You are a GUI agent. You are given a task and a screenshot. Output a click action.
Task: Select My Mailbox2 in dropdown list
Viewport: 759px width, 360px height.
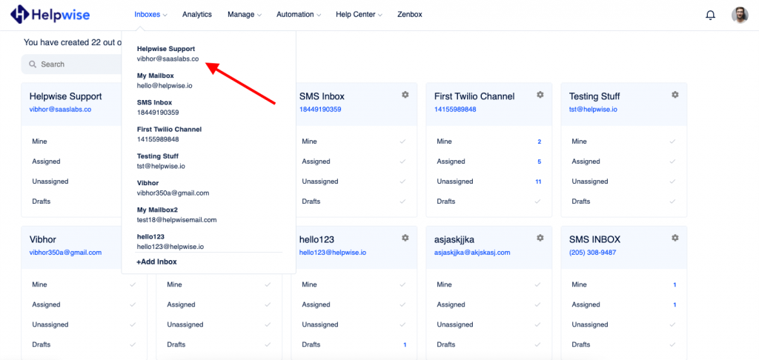click(x=176, y=215)
